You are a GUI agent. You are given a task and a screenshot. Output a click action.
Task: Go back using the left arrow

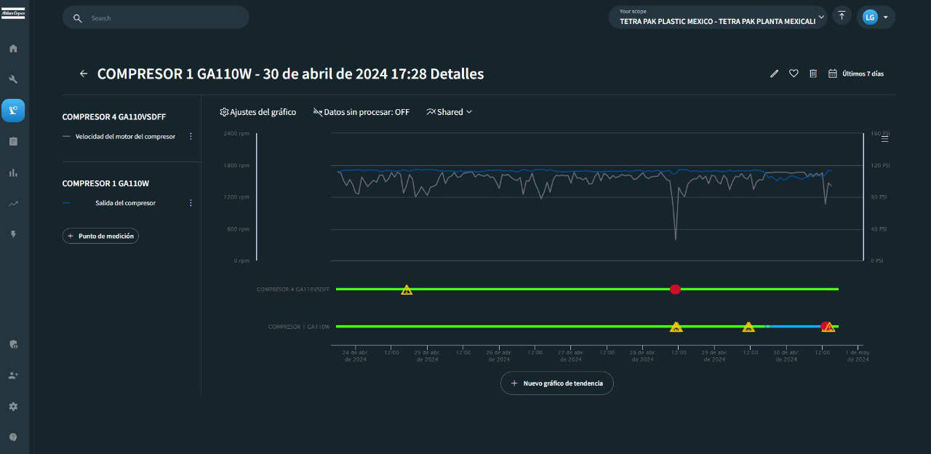84,73
